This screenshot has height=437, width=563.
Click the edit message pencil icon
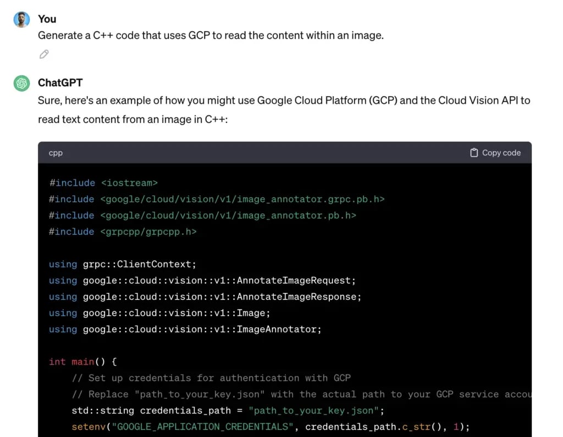44,54
